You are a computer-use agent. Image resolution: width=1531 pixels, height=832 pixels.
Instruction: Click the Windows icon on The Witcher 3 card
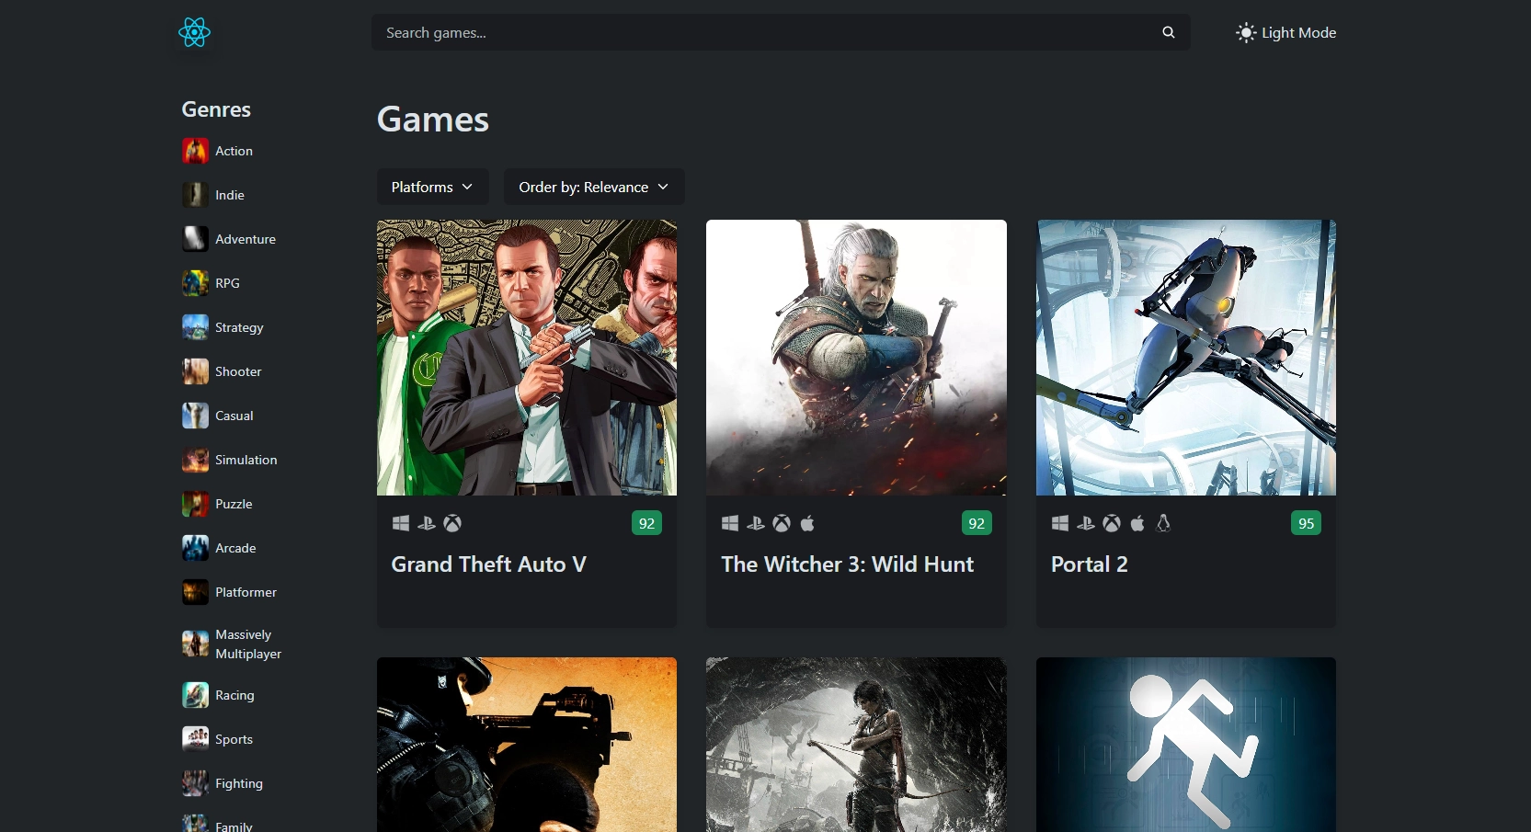click(730, 523)
